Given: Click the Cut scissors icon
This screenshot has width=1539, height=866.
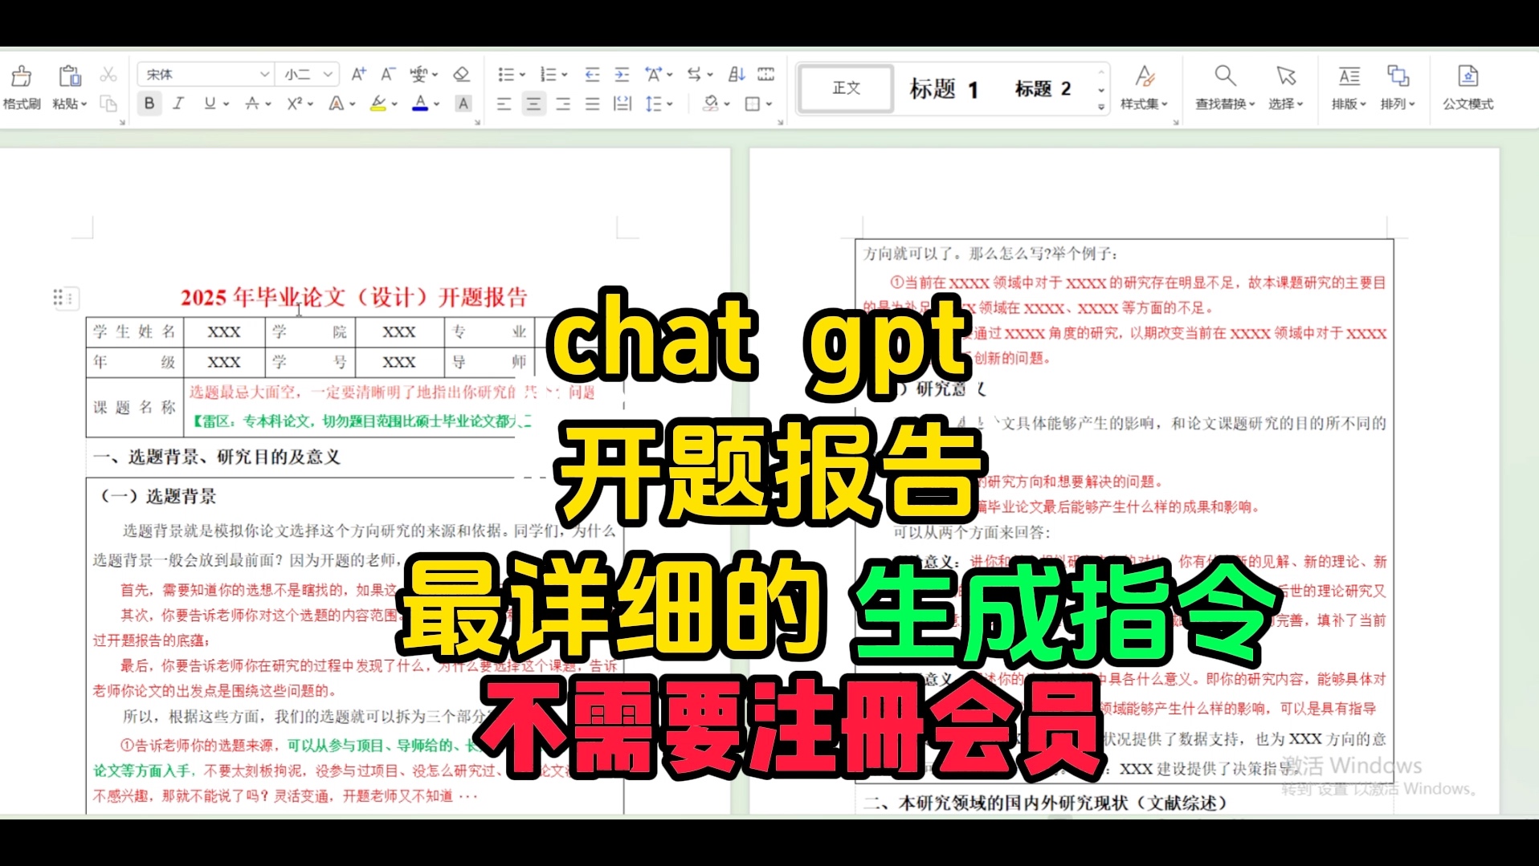Looking at the screenshot, I should coord(108,75).
